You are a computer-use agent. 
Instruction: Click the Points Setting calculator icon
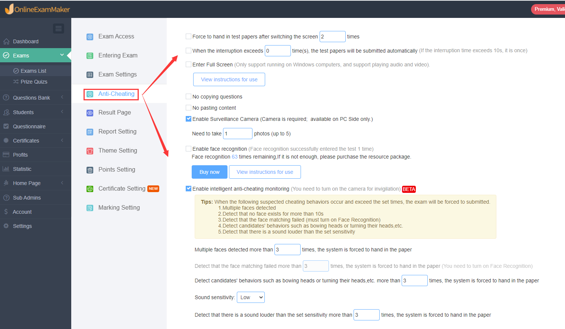[x=90, y=170]
